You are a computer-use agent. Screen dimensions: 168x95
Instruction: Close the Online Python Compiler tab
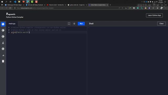107,5
